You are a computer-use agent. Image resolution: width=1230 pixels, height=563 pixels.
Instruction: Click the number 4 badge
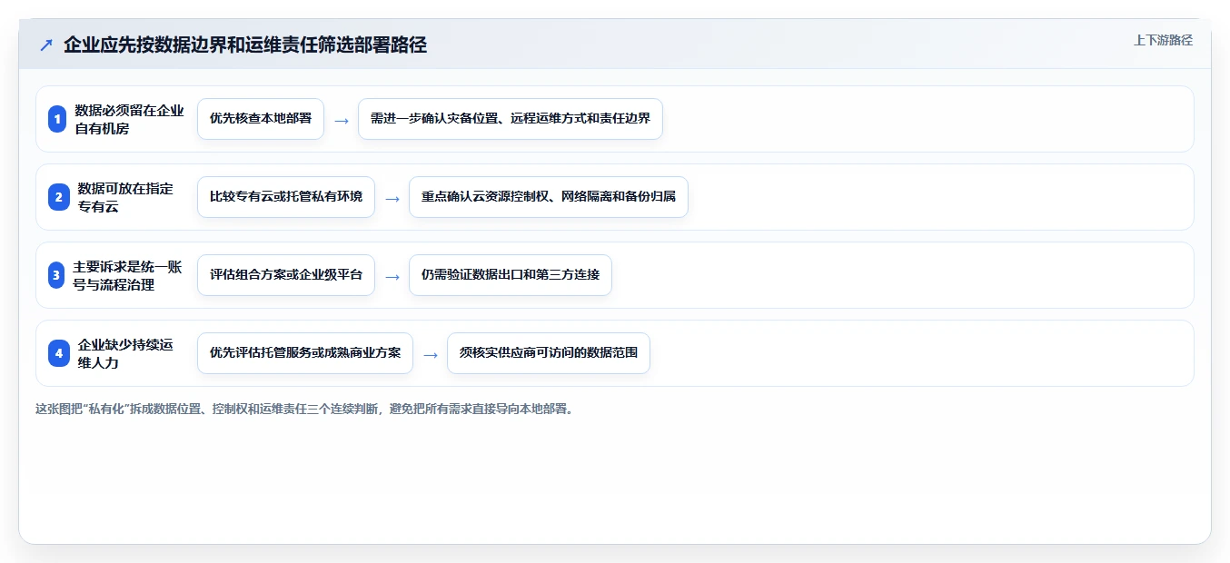point(59,353)
